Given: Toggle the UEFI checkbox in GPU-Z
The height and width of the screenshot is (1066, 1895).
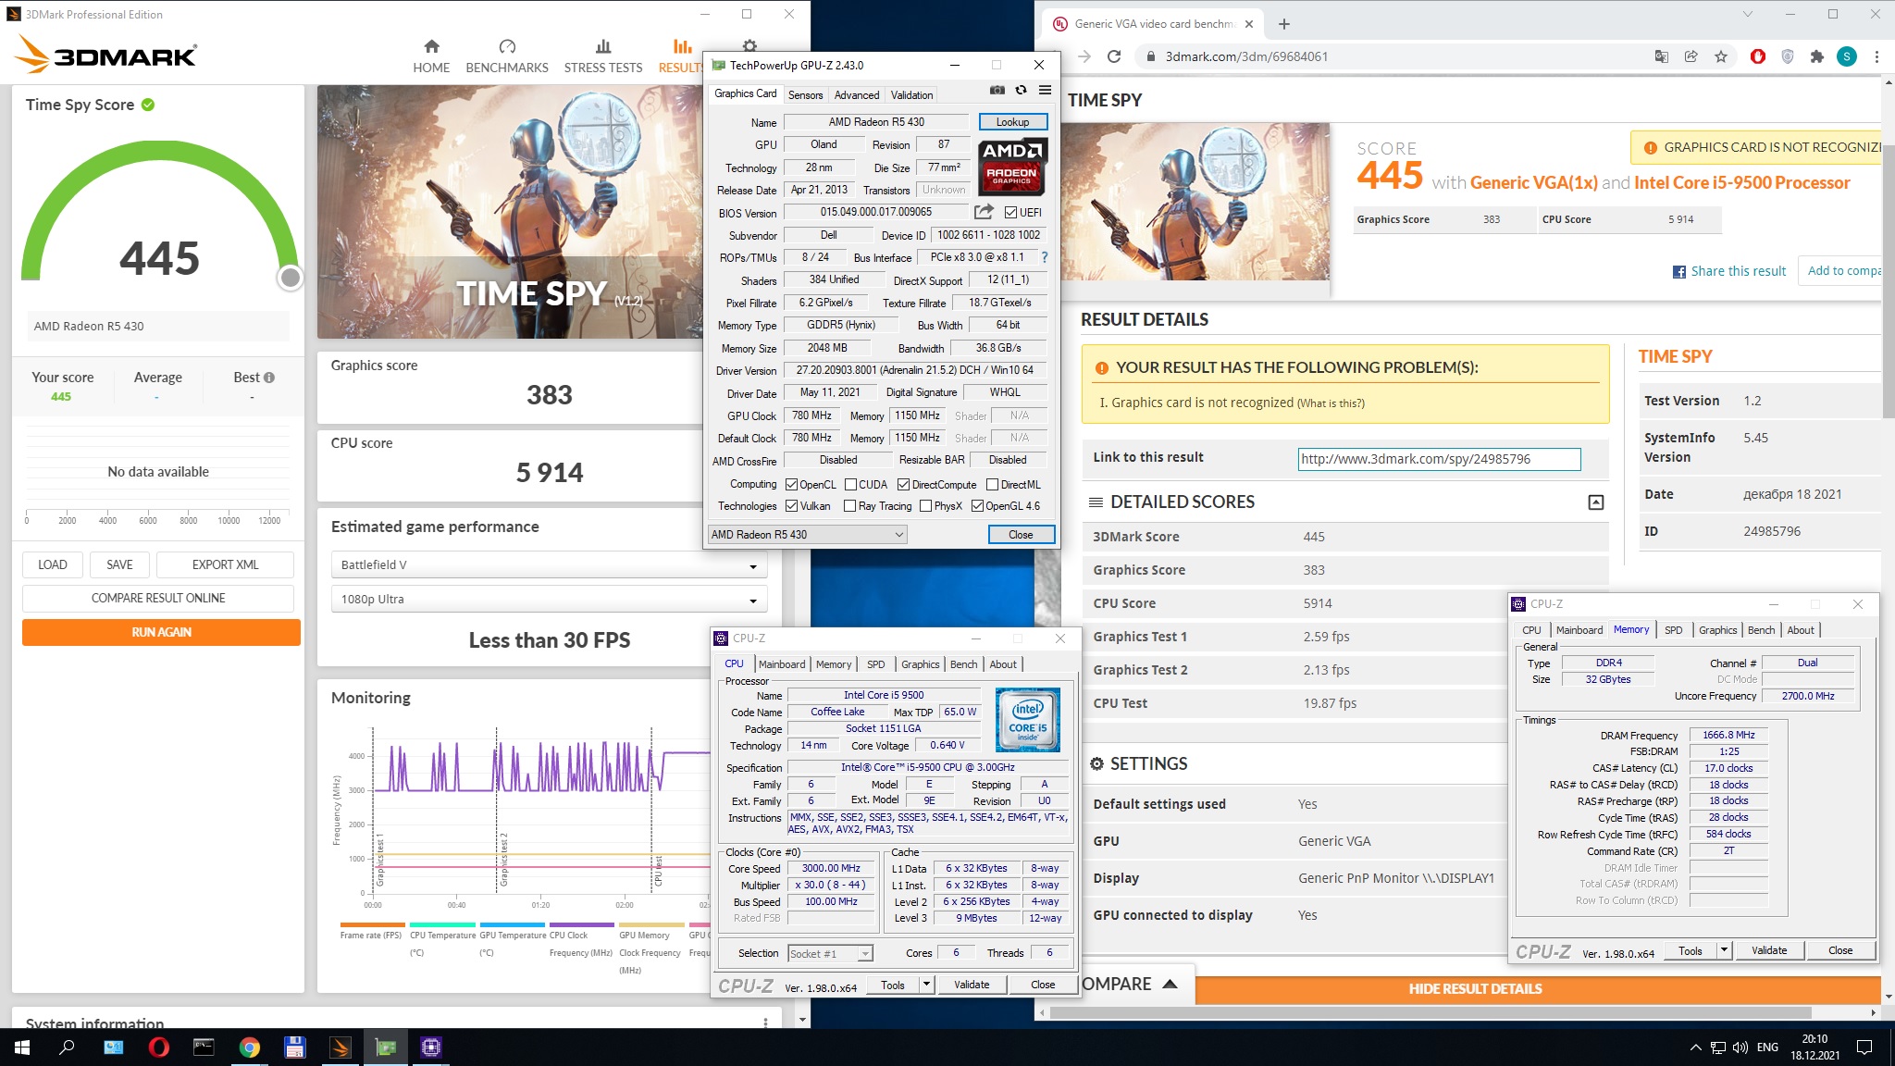Looking at the screenshot, I should coord(1011,213).
